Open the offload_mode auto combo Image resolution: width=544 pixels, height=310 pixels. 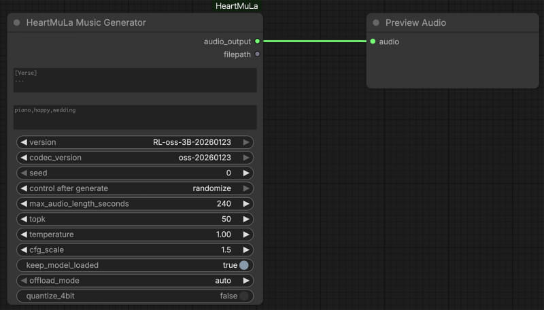tap(135, 281)
